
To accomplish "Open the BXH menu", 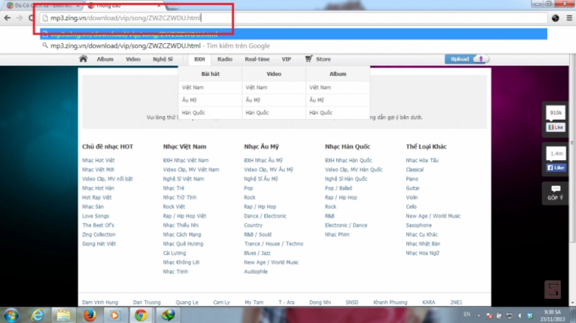I will 200,59.
